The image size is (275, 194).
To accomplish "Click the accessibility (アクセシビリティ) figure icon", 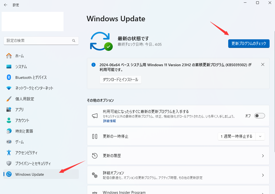I will point(9,153).
